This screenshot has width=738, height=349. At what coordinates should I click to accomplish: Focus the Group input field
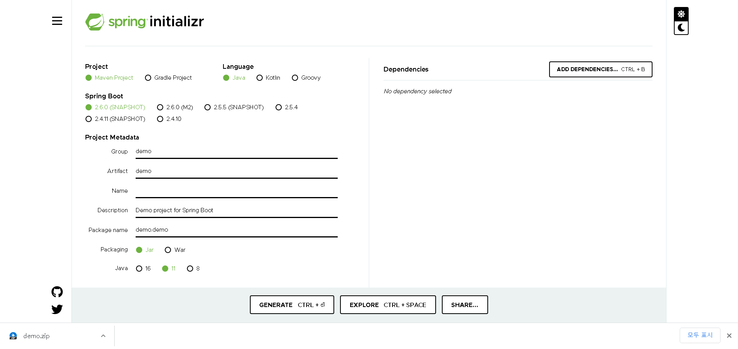237,152
